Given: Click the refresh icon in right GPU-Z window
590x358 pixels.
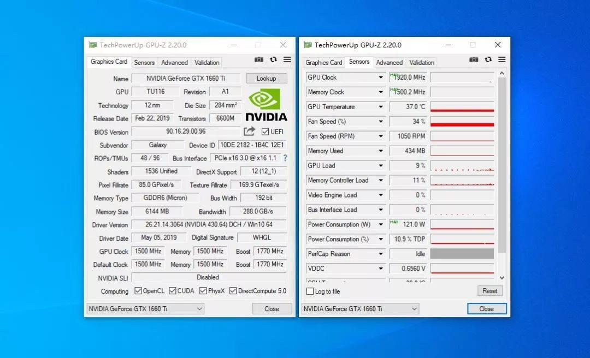Looking at the screenshot, I should tap(488, 59).
